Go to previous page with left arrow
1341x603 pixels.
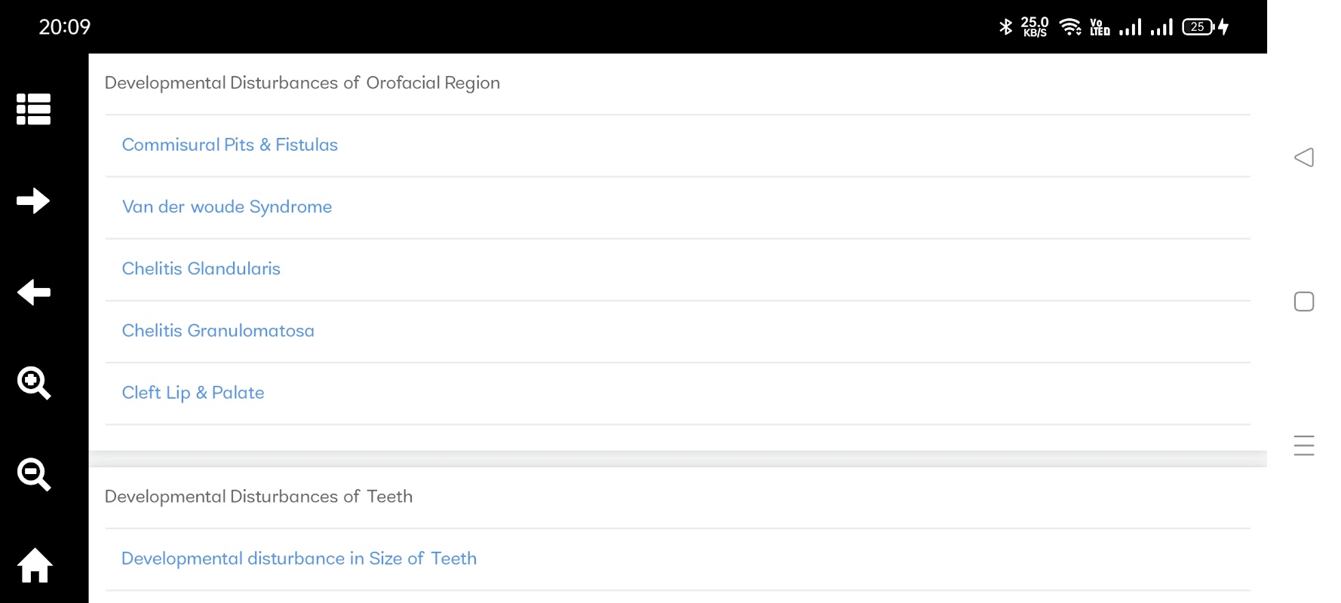pyautogui.click(x=34, y=292)
